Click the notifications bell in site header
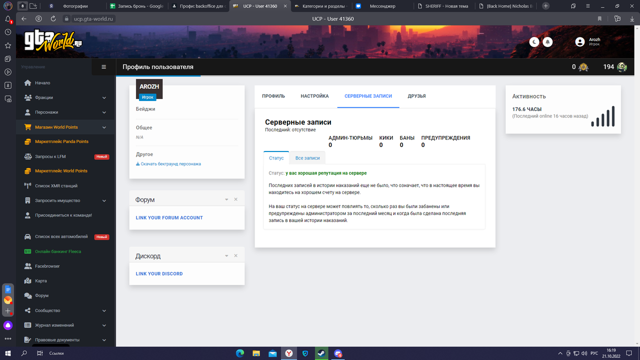The image size is (640, 360). pyautogui.click(x=548, y=42)
